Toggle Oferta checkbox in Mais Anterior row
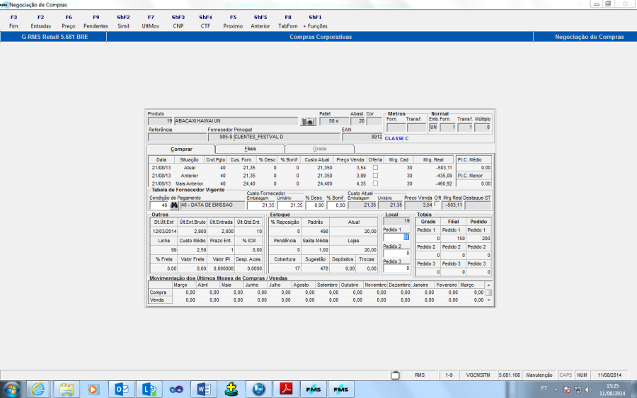 pyautogui.click(x=375, y=183)
